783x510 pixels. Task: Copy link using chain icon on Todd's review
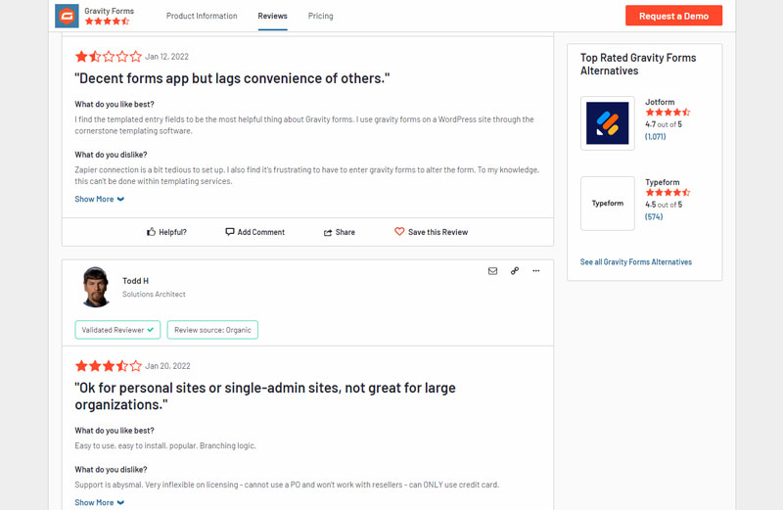[x=515, y=271]
